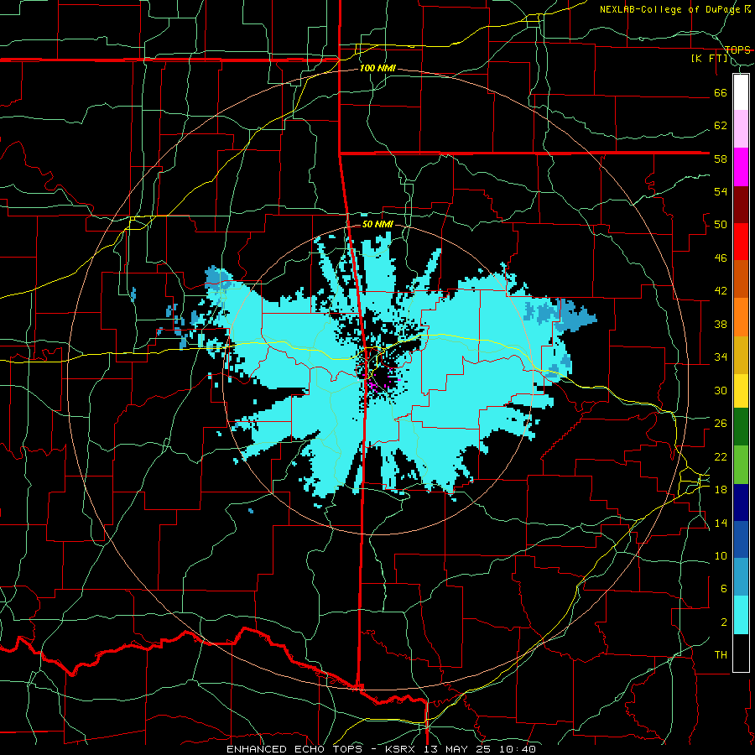Click the '2' legend value
This screenshot has width=755, height=755.
(x=724, y=622)
